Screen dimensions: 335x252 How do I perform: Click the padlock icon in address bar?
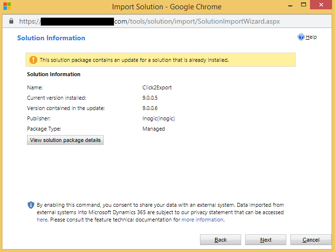11,21
